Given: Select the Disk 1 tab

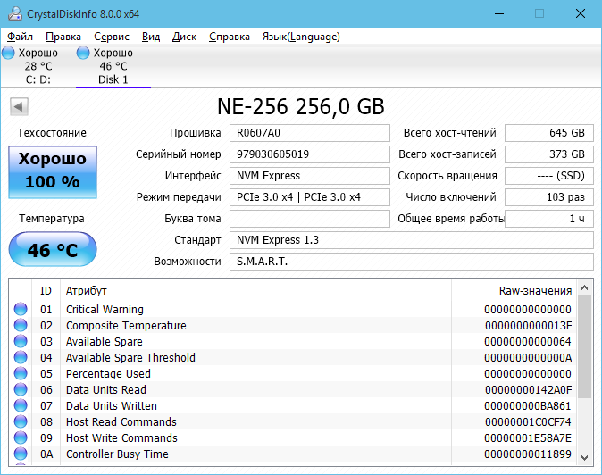Looking at the screenshot, I should click(113, 66).
